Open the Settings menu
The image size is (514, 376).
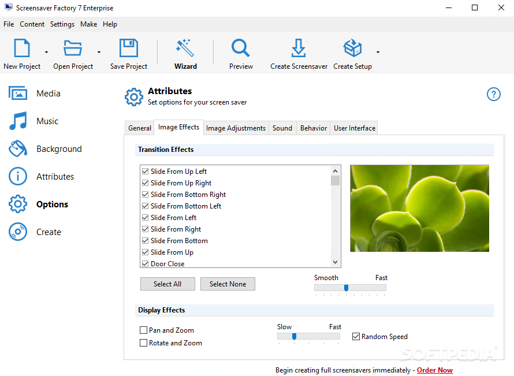point(62,24)
